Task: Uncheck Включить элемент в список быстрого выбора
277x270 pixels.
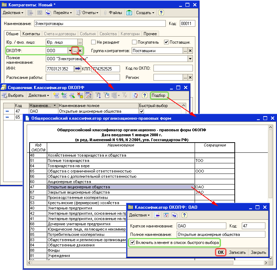Action: (x=132, y=243)
